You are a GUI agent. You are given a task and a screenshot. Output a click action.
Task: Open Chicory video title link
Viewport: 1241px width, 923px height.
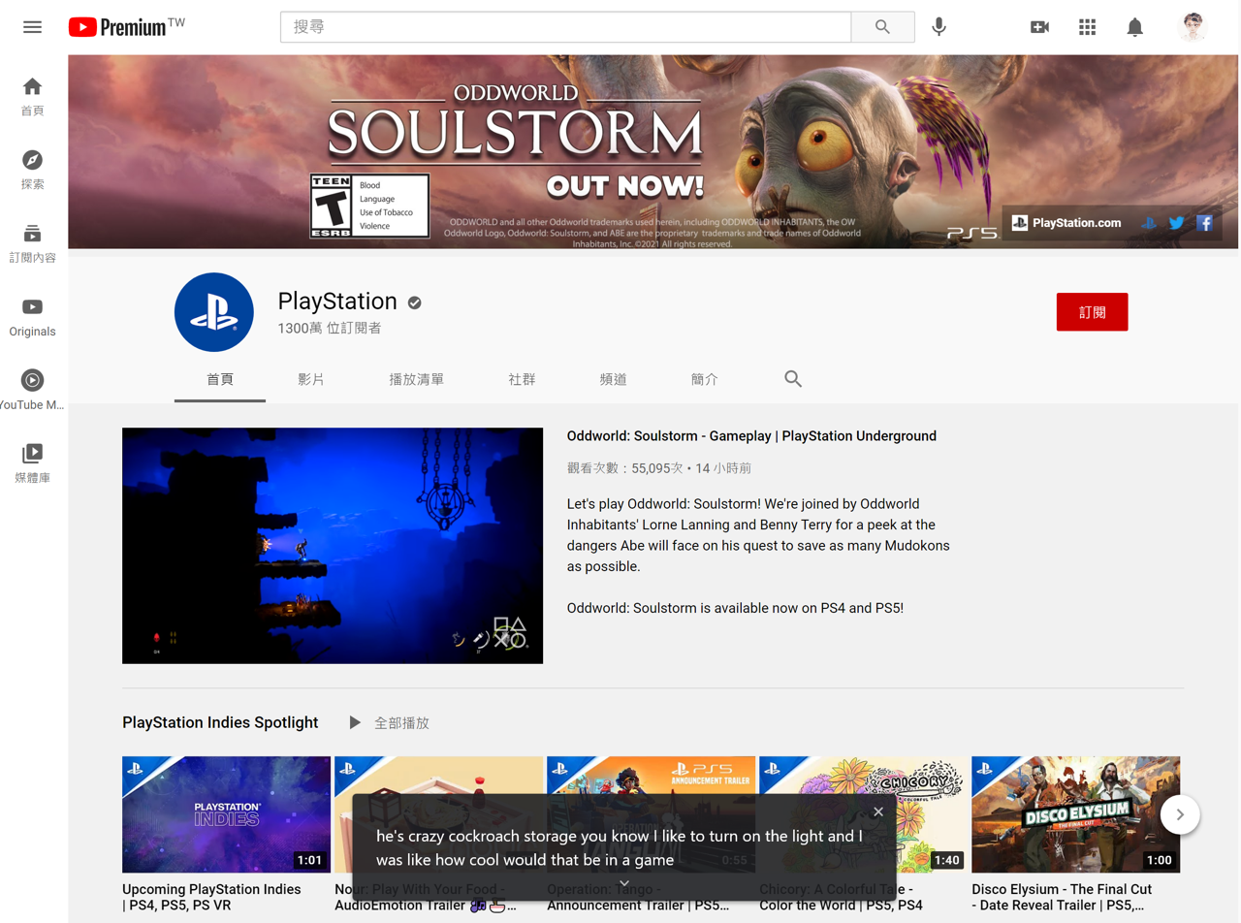(841, 897)
